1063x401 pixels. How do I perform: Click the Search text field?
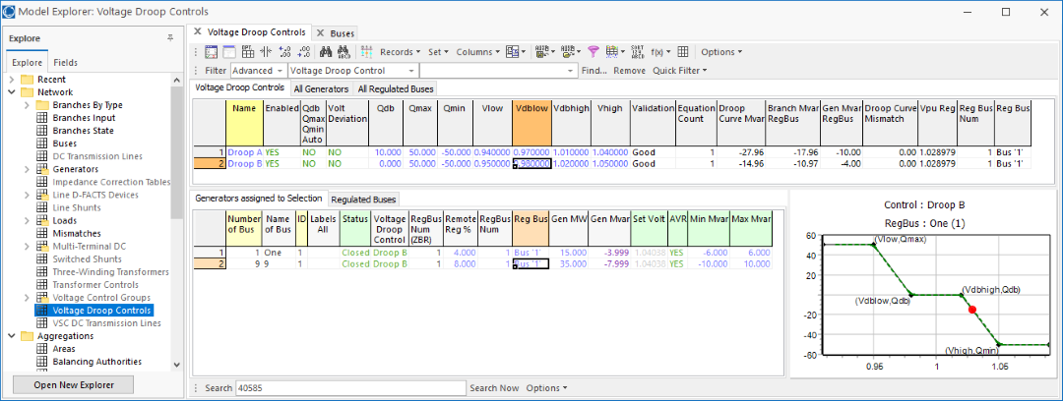click(x=348, y=388)
